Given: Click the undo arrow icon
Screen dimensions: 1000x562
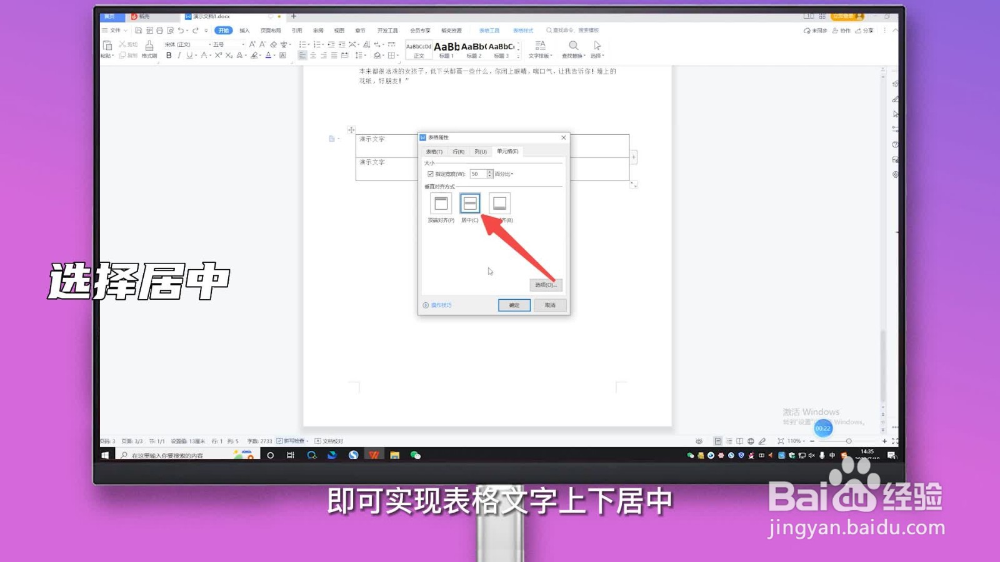Looking at the screenshot, I should point(181,30).
